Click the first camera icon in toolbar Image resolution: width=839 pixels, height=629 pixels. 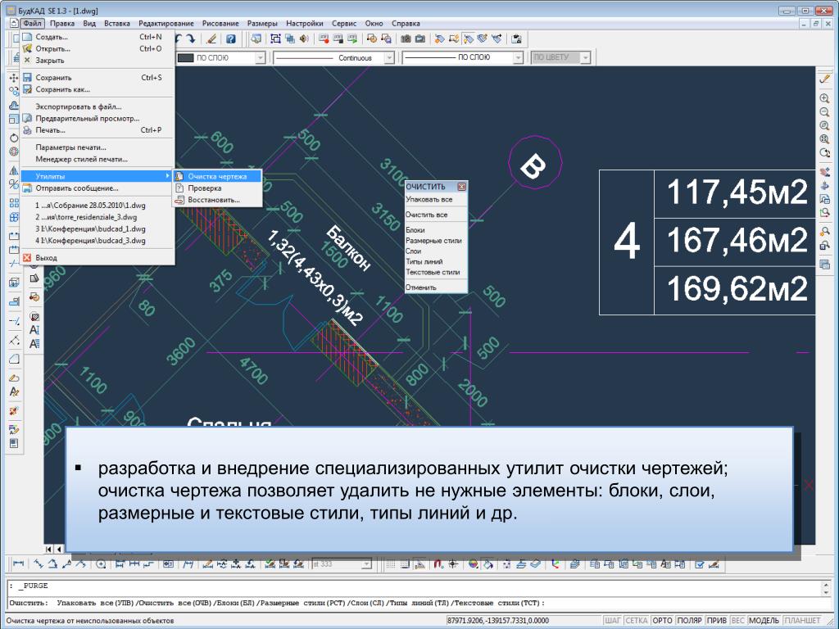click(x=406, y=38)
